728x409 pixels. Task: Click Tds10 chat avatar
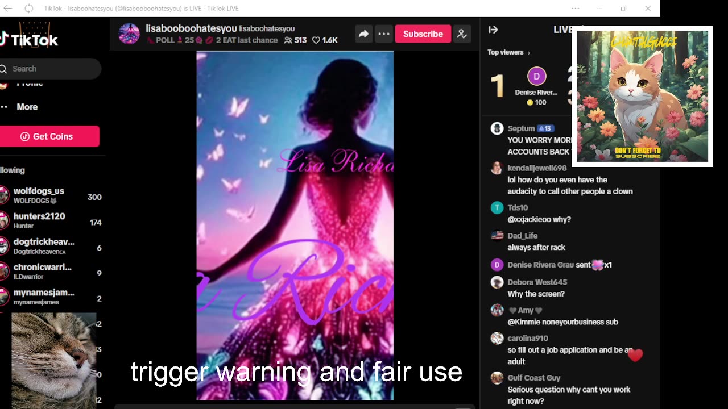[x=497, y=208]
